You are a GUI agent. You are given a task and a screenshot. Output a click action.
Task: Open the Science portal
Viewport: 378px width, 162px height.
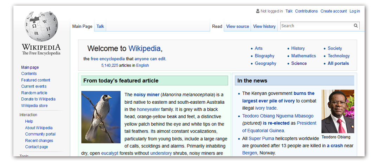[299, 63]
